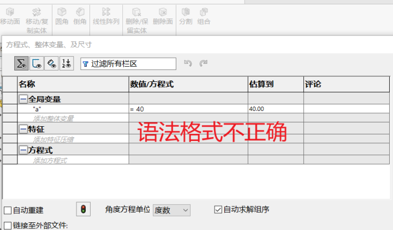Switch to Dimension View icon
This screenshot has height=230, width=393.
coord(51,63)
